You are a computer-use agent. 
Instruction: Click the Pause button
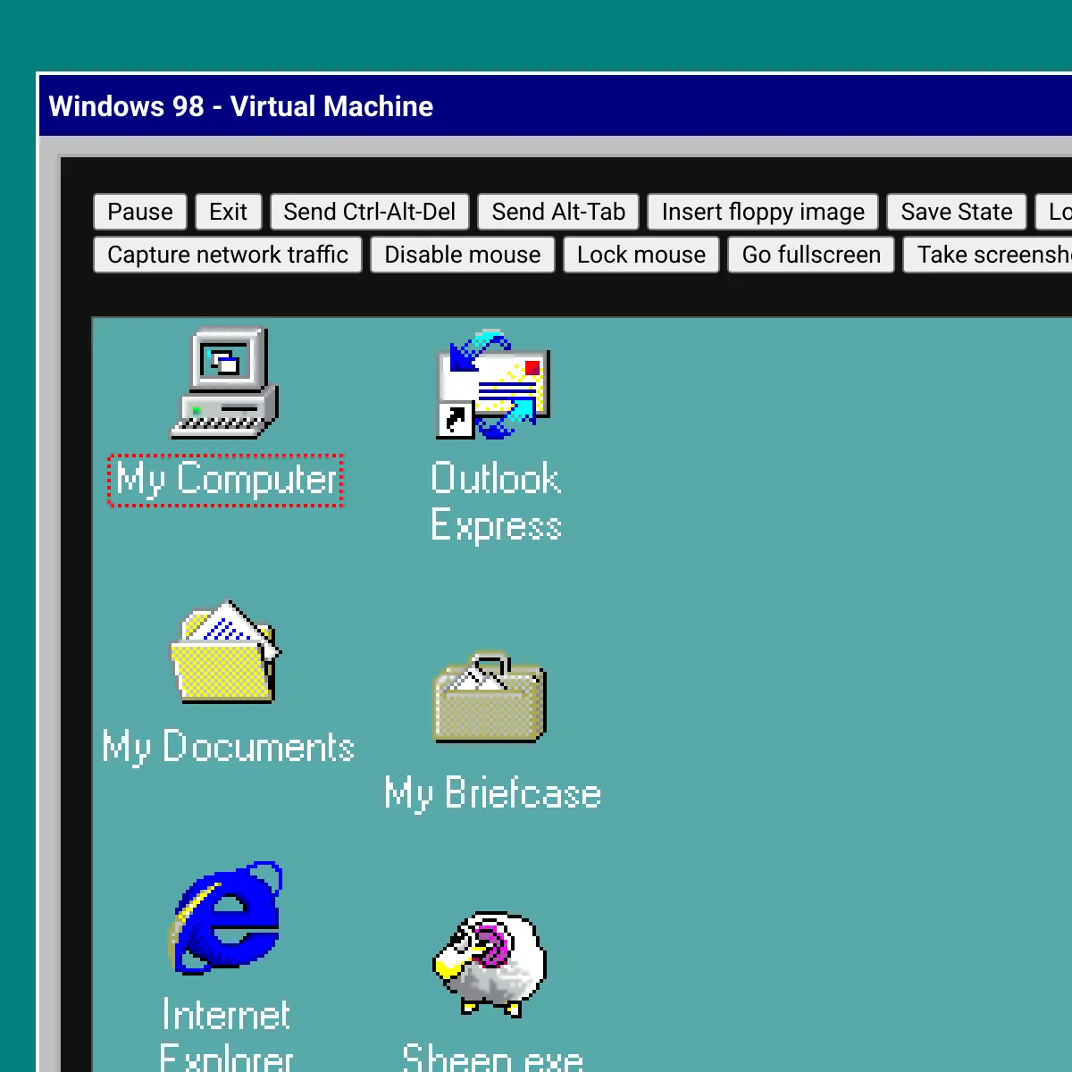pos(140,212)
